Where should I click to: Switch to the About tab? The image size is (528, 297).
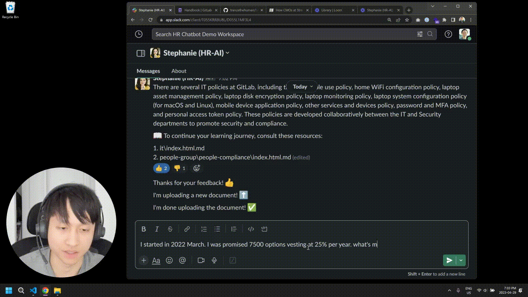point(179,71)
